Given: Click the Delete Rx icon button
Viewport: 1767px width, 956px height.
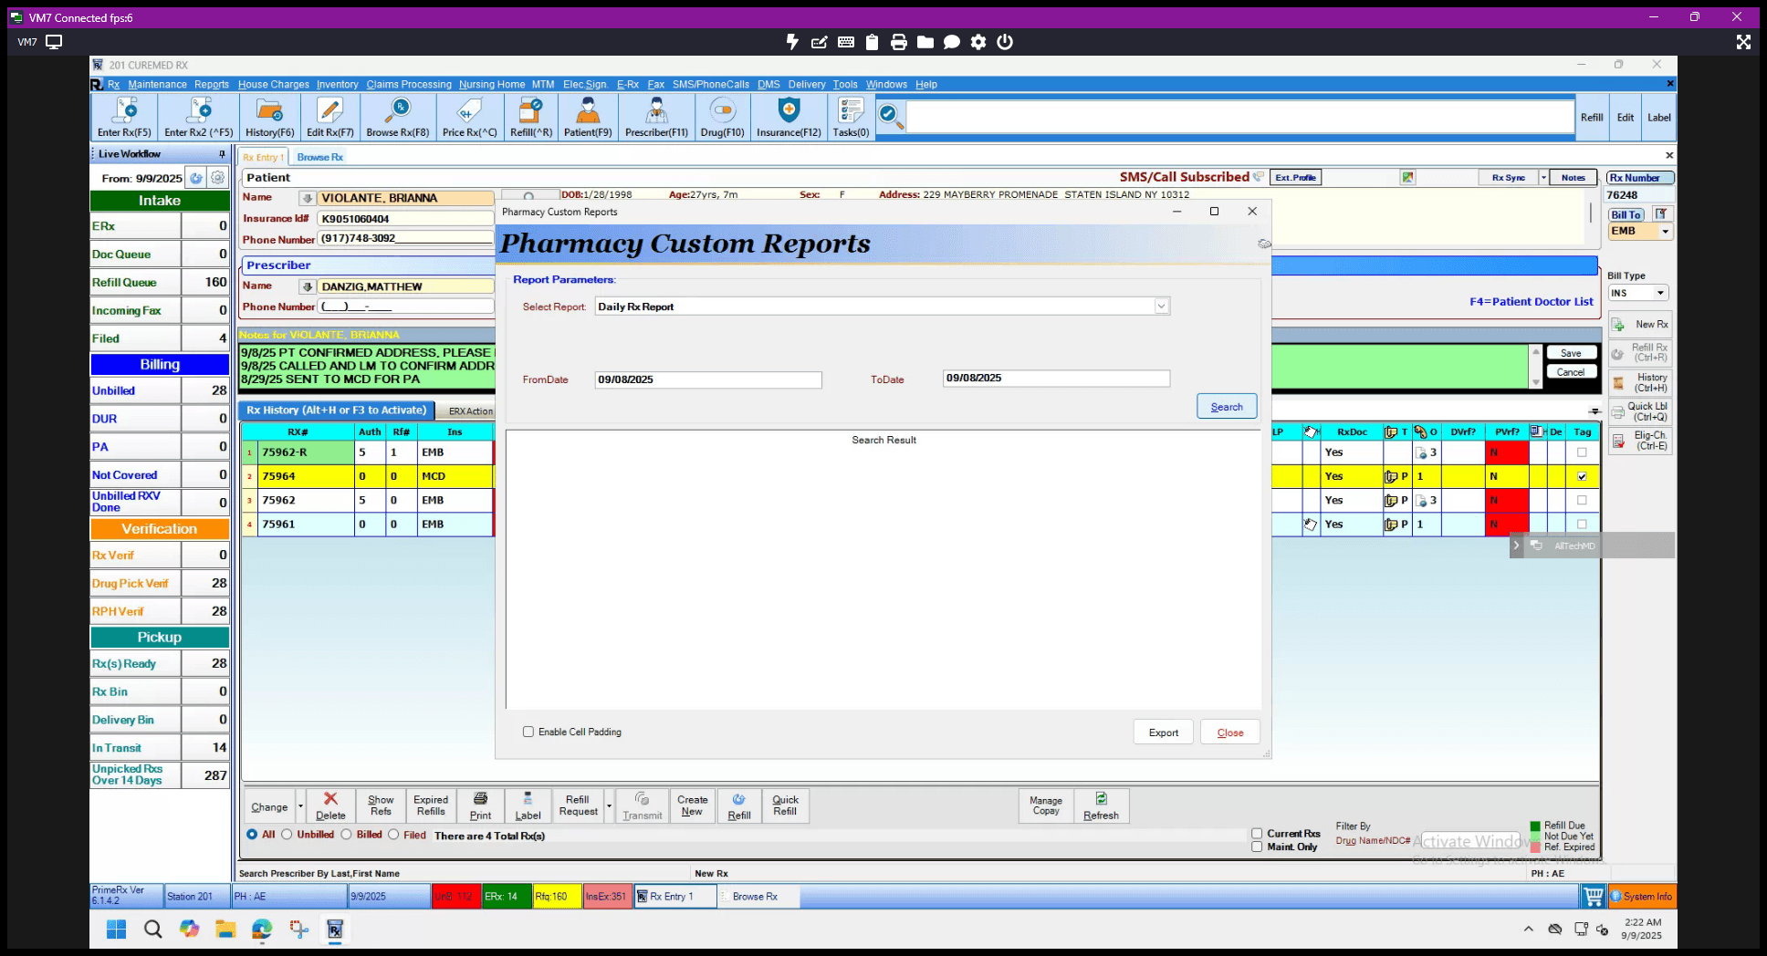Looking at the screenshot, I should pos(330,805).
